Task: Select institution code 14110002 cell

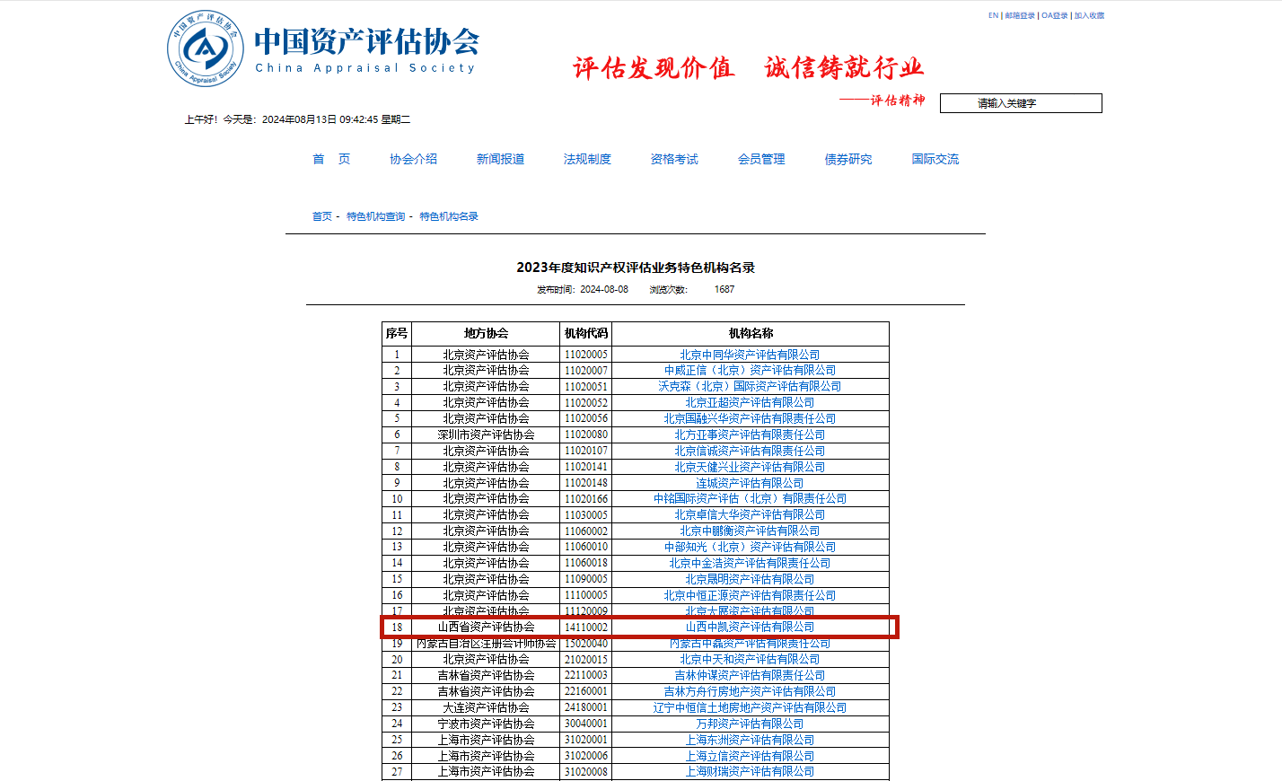Action: click(x=586, y=627)
